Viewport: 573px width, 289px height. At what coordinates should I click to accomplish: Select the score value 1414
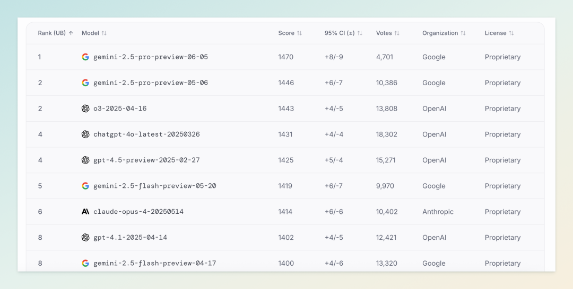click(285, 212)
